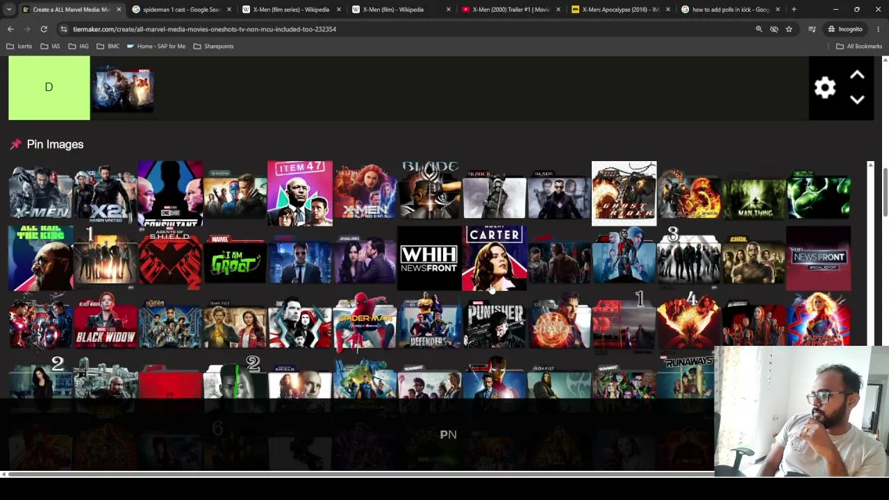Select the black WHIH Newsfront image

(x=429, y=258)
